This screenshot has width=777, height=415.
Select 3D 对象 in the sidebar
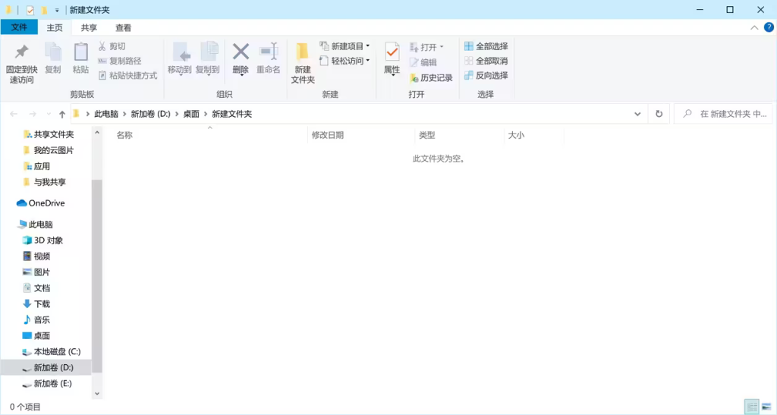click(42, 241)
